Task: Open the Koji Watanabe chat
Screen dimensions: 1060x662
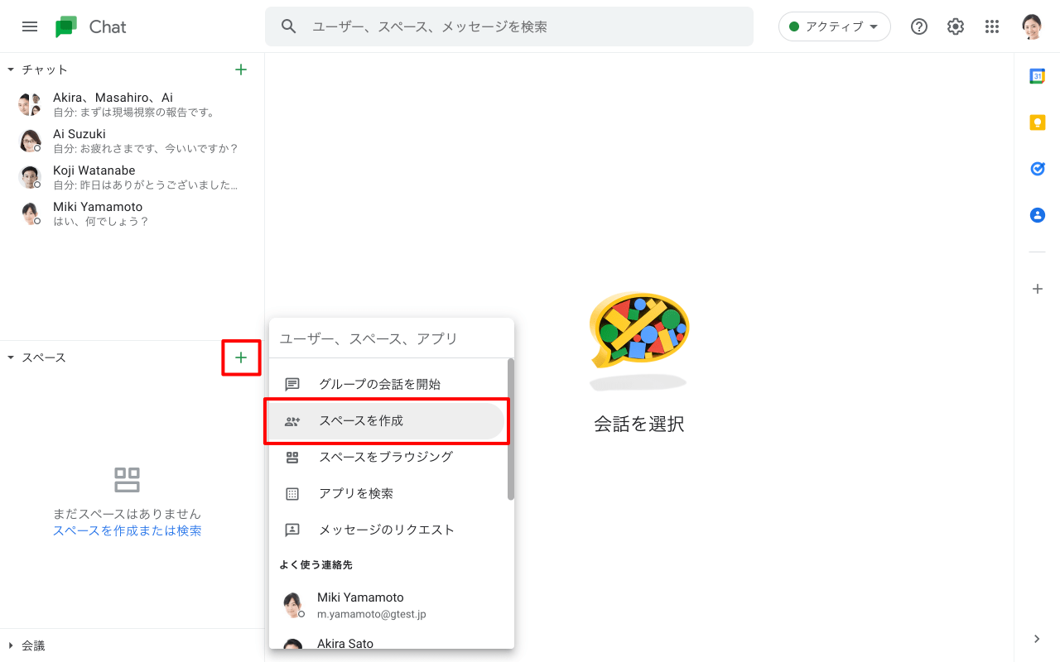Action: point(132,177)
